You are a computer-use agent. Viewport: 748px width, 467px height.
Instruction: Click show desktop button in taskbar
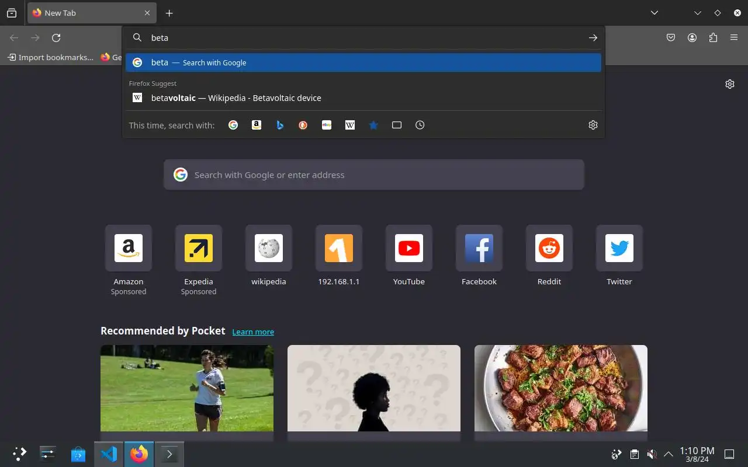click(729, 454)
